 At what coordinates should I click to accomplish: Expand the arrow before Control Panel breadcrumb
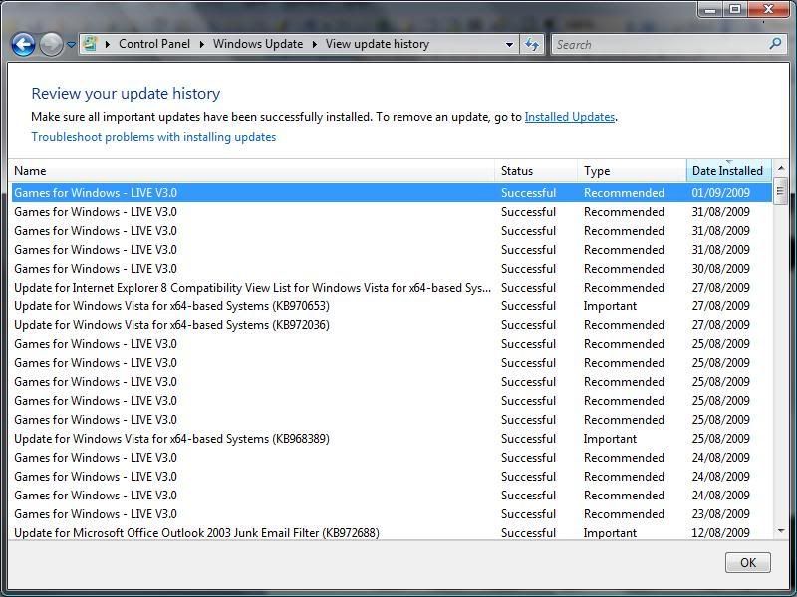pyautogui.click(x=108, y=44)
